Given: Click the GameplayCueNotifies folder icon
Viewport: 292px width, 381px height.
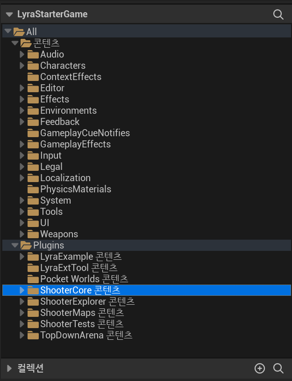Looking at the screenshot, I should pos(33,133).
